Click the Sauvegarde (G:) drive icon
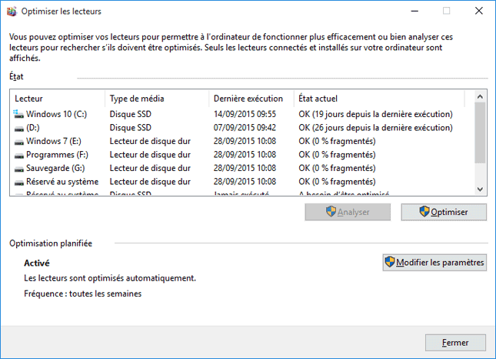The image size is (496, 359). 19,169
